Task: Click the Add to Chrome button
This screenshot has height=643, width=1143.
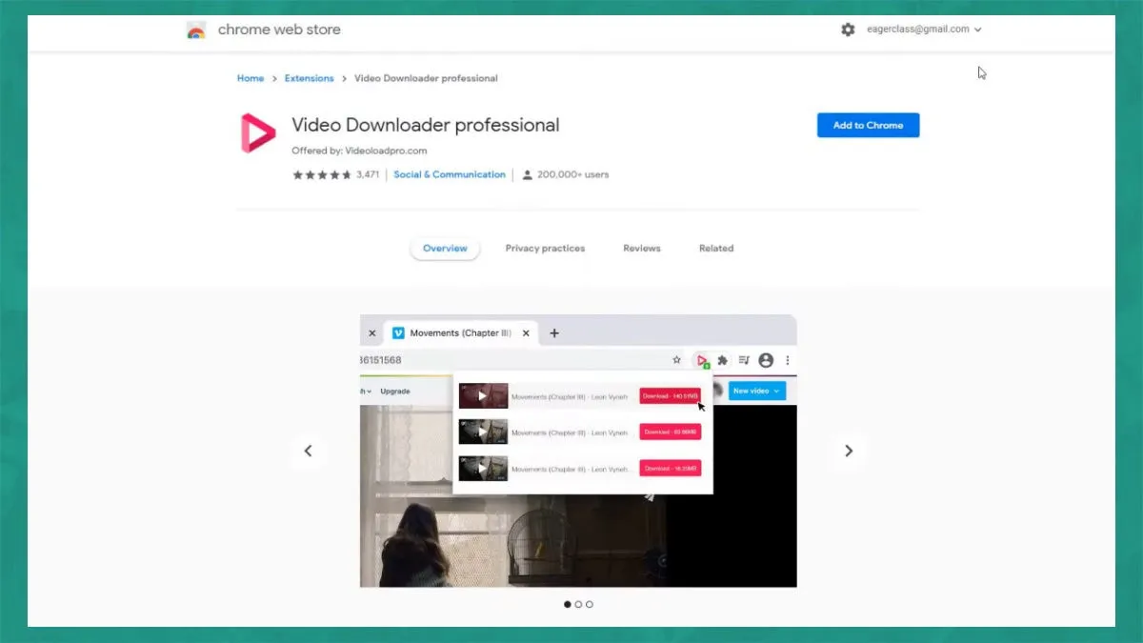Action: pos(868,125)
